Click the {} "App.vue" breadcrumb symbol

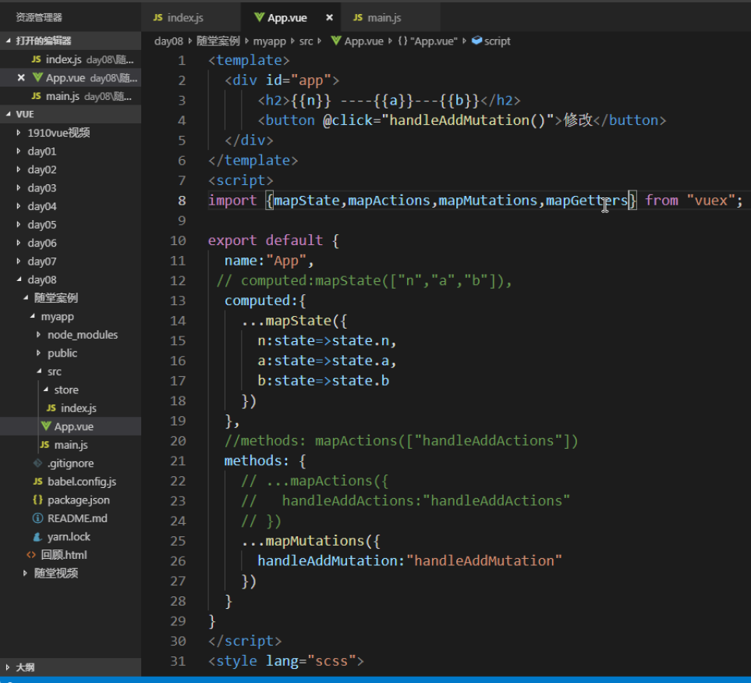coord(427,41)
